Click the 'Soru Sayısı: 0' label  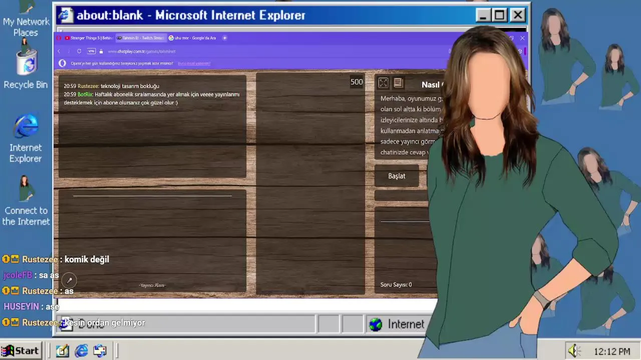click(x=396, y=285)
